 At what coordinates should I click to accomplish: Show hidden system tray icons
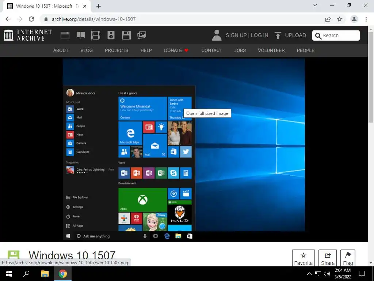(x=309, y=274)
